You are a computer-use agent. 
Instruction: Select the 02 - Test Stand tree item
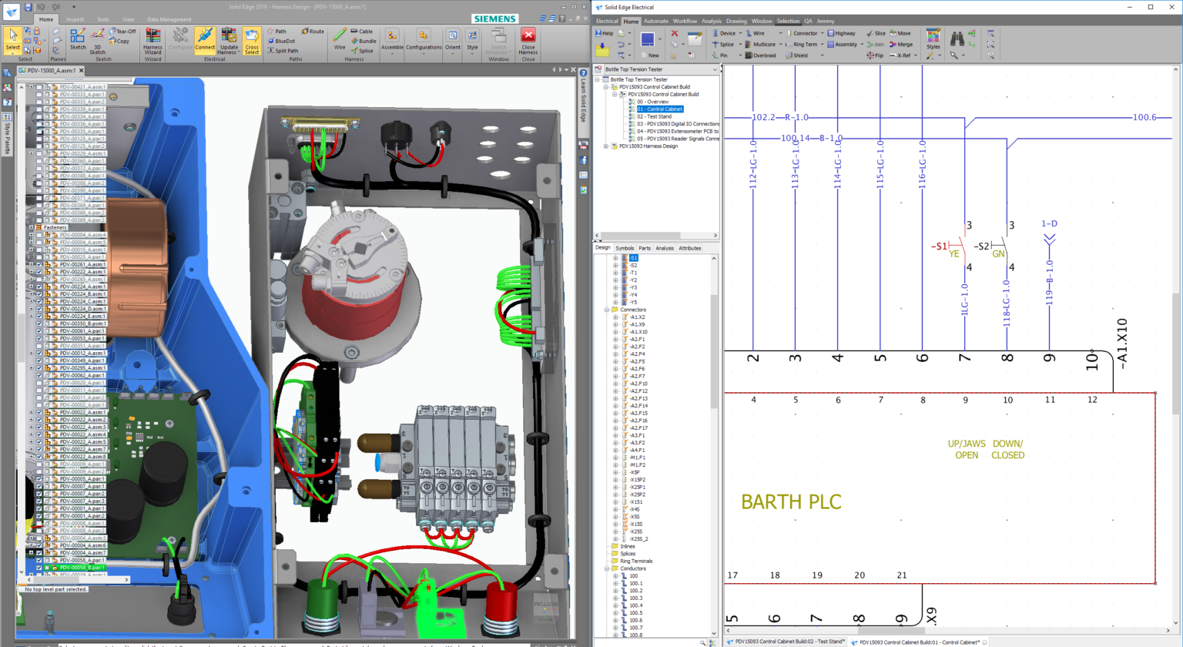point(653,116)
